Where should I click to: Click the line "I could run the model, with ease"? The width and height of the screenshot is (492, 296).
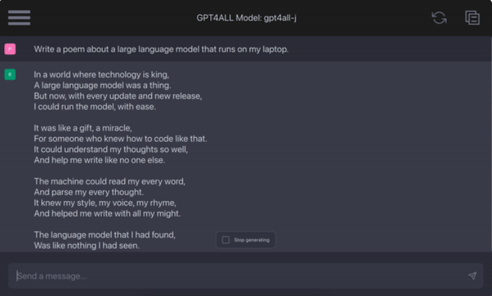point(95,107)
